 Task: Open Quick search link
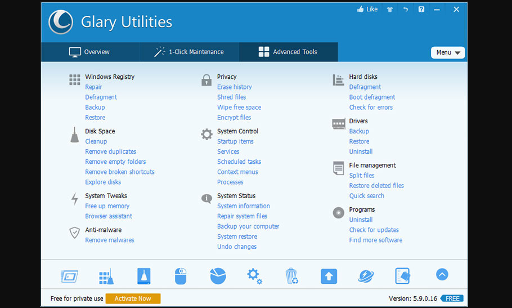click(367, 195)
